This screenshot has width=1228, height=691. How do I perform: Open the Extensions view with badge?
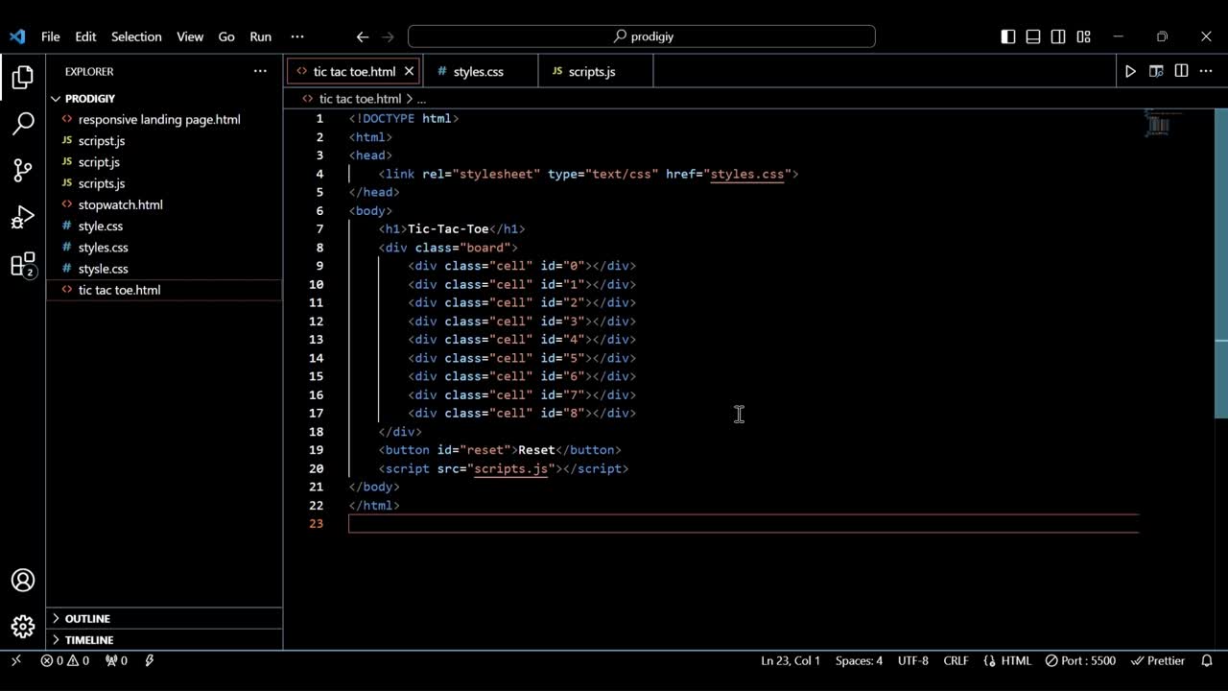[x=23, y=265]
